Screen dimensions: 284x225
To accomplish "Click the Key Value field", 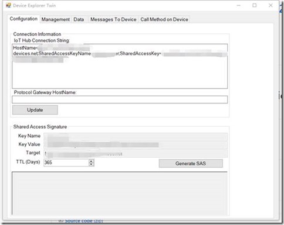I will pyautogui.click(x=136, y=145).
